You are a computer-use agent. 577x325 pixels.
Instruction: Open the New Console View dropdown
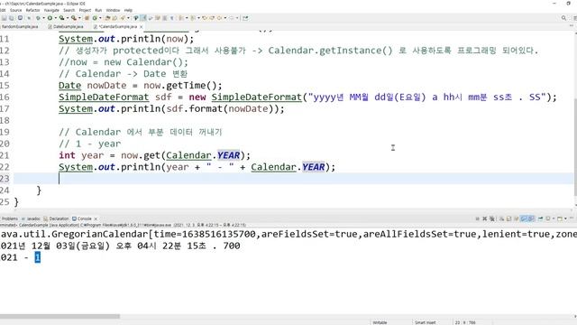coord(565,218)
